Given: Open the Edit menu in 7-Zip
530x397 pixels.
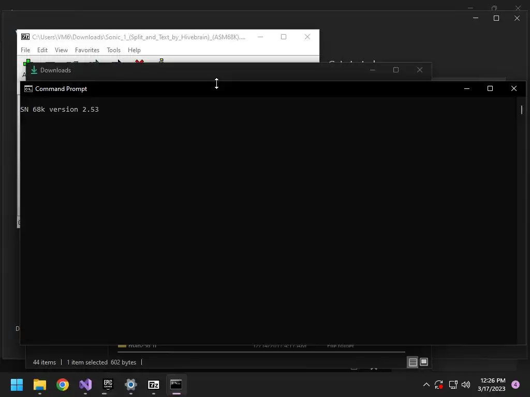Looking at the screenshot, I should 42,50.
